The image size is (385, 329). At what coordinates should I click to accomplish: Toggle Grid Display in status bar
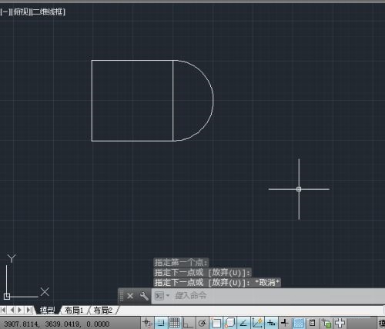(x=175, y=323)
